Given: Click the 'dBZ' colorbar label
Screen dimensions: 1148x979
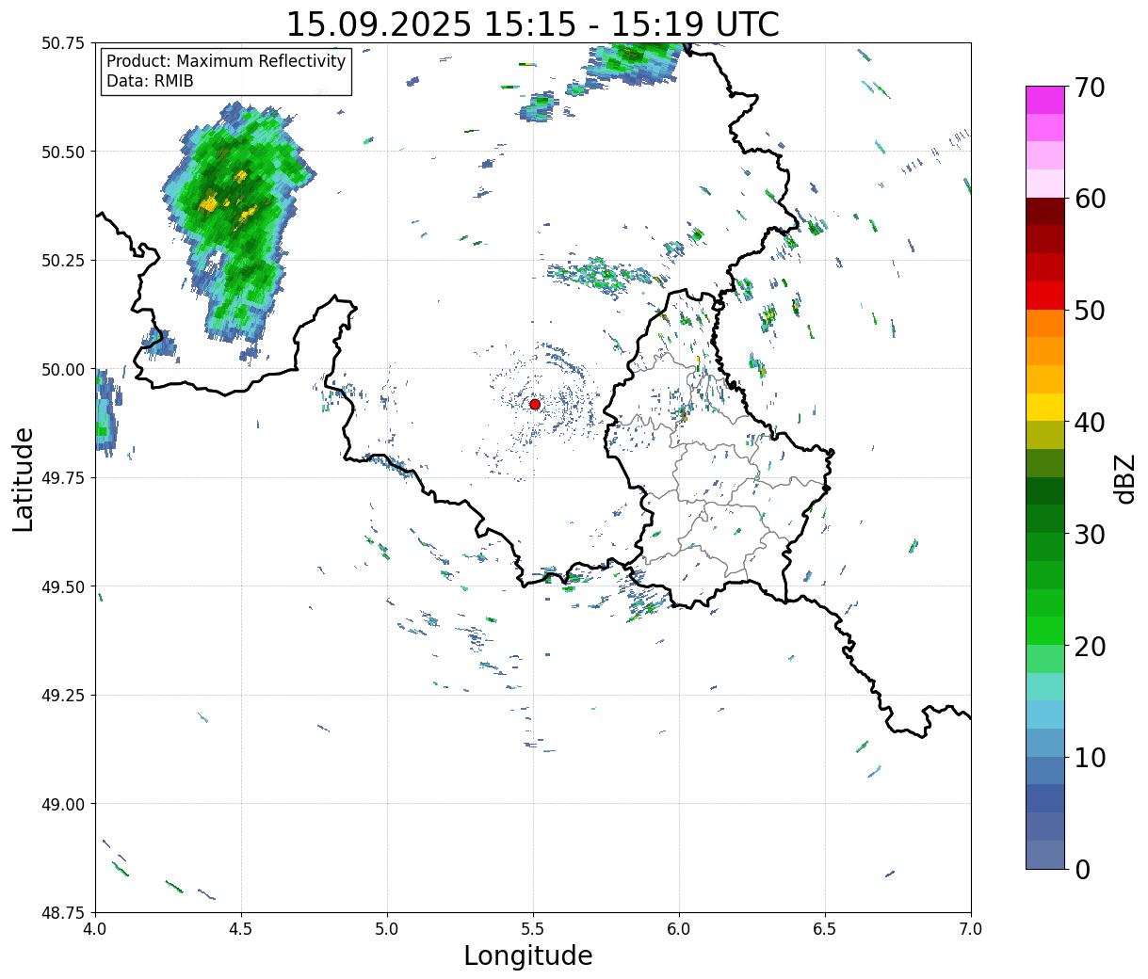Looking at the screenshot, I should pos(1124,479).
